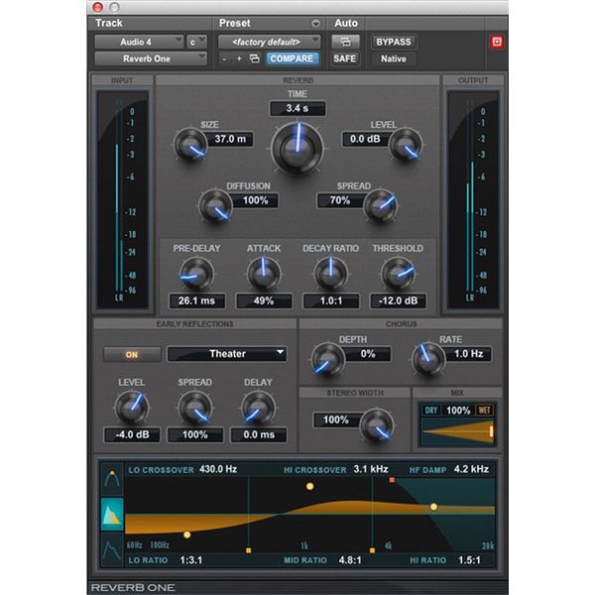The image size is (595, 595).
Task: Click the Pre-Delay 26.1 ms field
Action: pos(196,300)
